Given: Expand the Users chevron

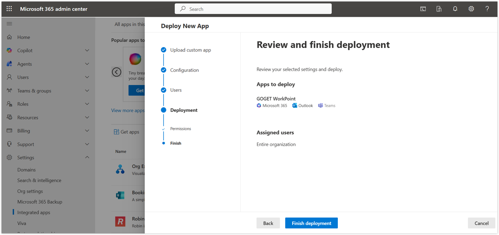Looking at the screenshot, I should point(87,77).
